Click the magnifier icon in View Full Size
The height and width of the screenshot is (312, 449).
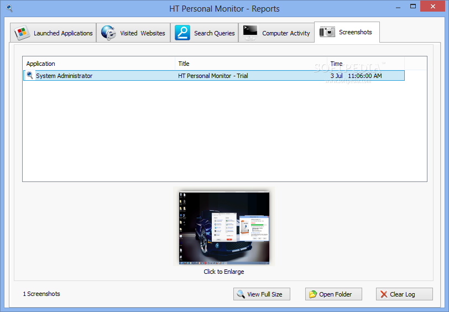tap(241, 294)
